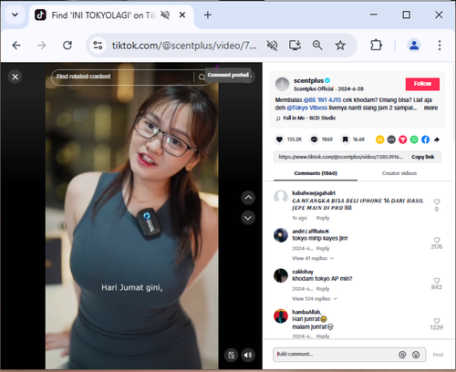Open the zoom magnifier in address bar

[317, 46]
